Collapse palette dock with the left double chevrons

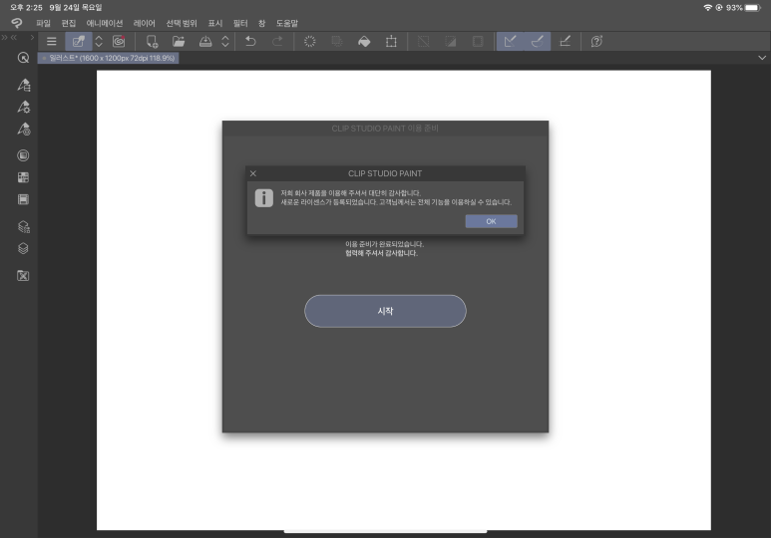point(14,37)
